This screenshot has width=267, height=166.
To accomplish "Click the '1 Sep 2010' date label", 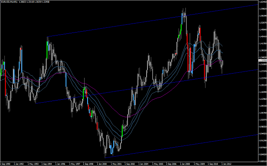I will (213, 164).
